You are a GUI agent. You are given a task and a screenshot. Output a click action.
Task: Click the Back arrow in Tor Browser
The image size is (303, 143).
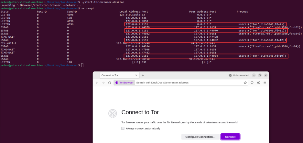click(x=97, y=83)
